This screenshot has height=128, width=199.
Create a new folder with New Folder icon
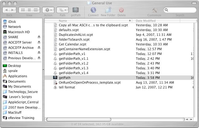click(108, 10)
